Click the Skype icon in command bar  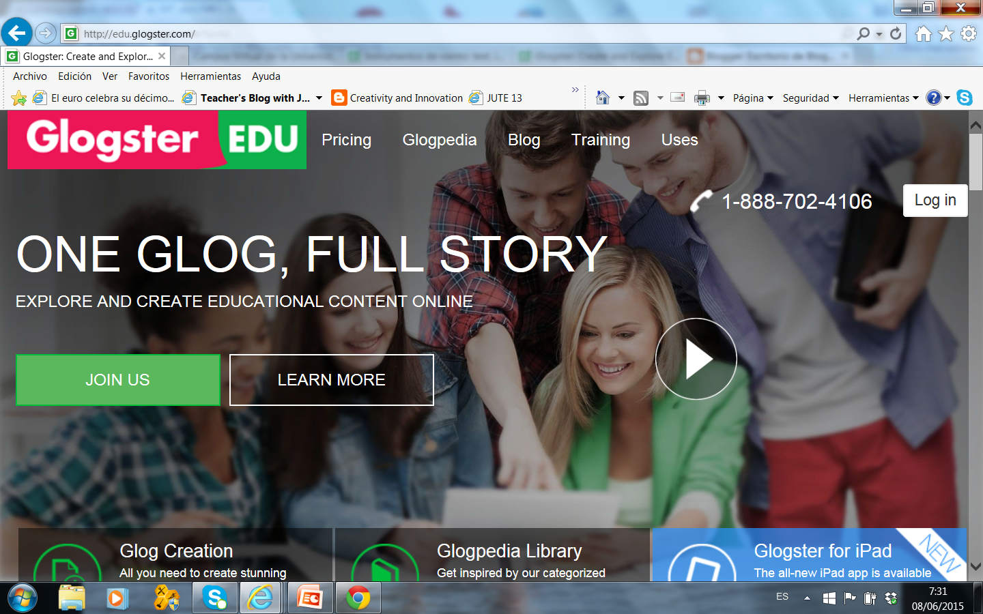coord(965,98)
